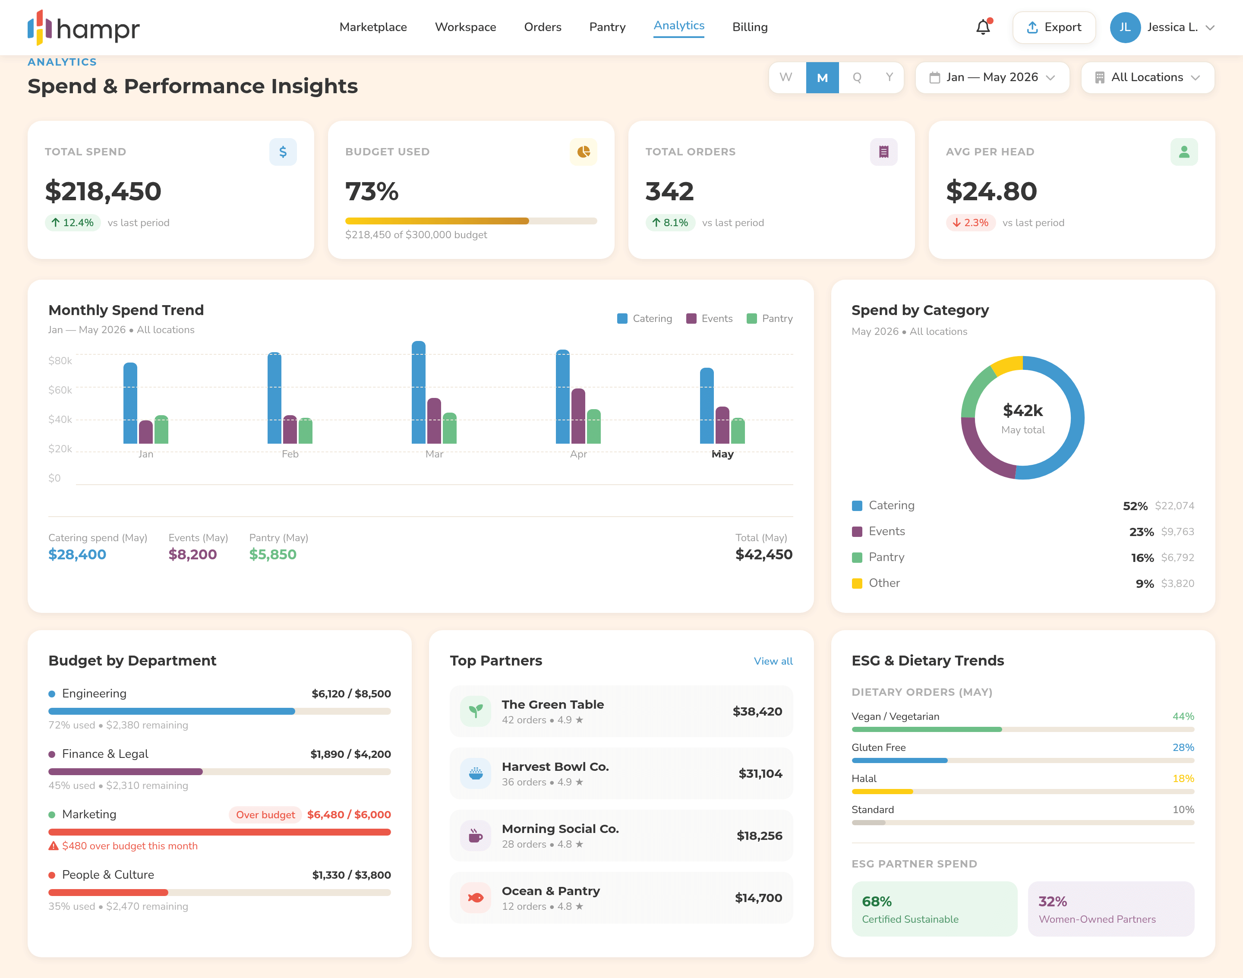Screen dimensions: 1243x978
Task: Switch to weekly view with W
Action: click(x=786, y=77)
